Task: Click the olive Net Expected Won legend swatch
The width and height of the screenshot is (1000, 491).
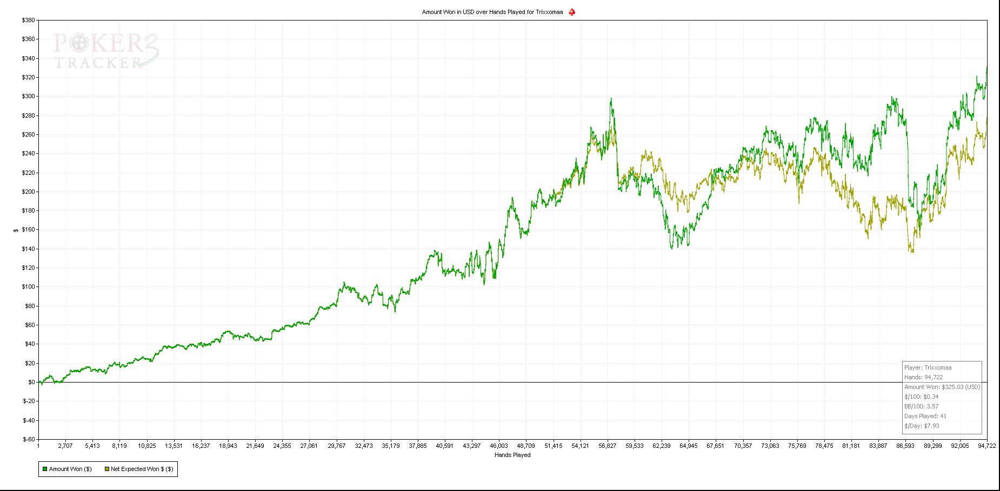Action: point(107,469)
